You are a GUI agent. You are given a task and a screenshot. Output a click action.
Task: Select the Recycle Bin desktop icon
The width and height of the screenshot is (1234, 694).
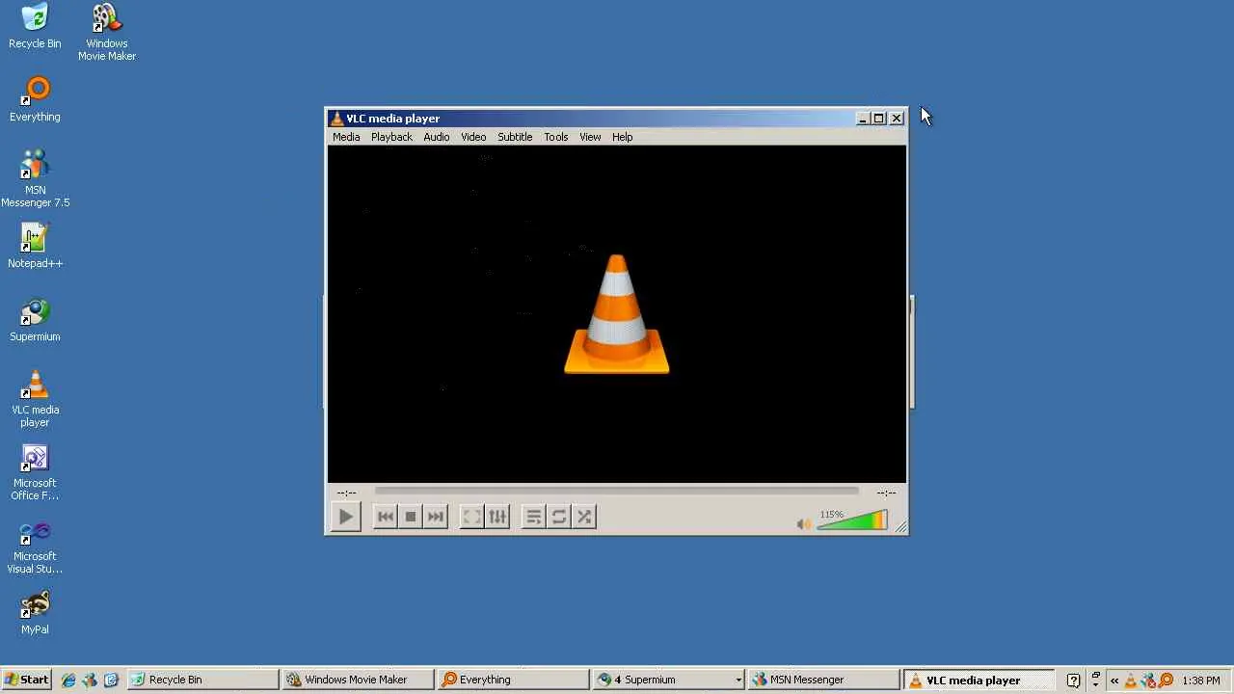35,27
